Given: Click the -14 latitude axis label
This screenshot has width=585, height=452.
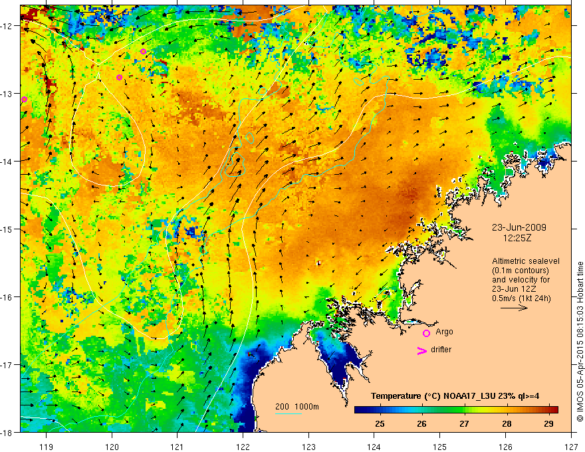Looking at the screenshot, I should click(7, 162).
